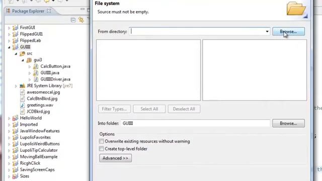Viewport: 322px width, 181px height.
Task: Click the From directory text field
Action: 199,31
